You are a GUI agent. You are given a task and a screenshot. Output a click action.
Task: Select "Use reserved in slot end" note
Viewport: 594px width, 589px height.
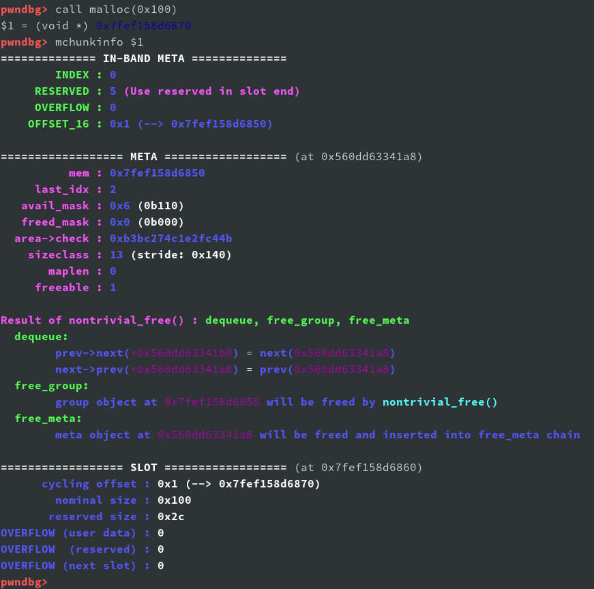click(x=211, y=91)
